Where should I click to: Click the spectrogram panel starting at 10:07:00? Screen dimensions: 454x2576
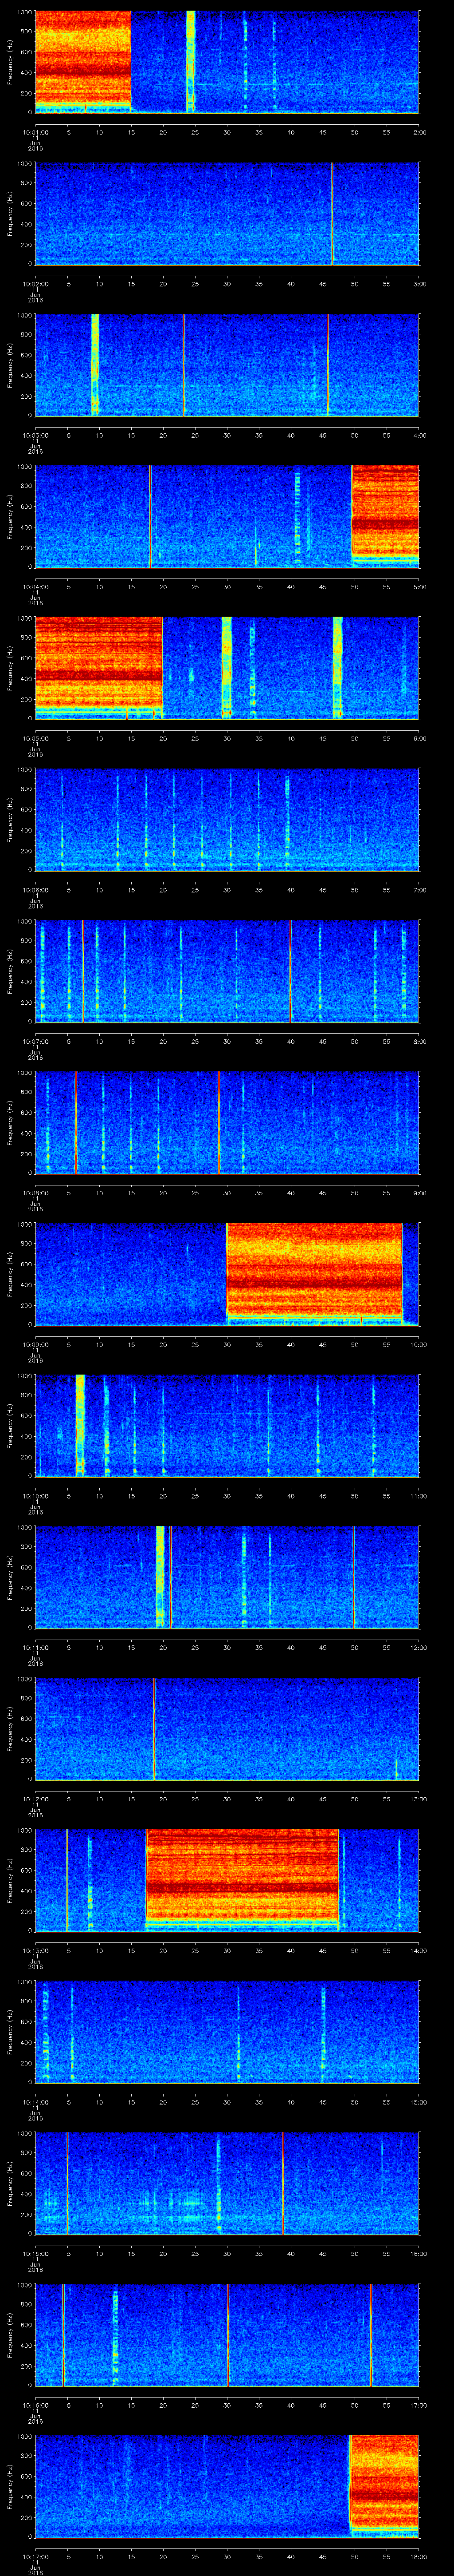227,971
